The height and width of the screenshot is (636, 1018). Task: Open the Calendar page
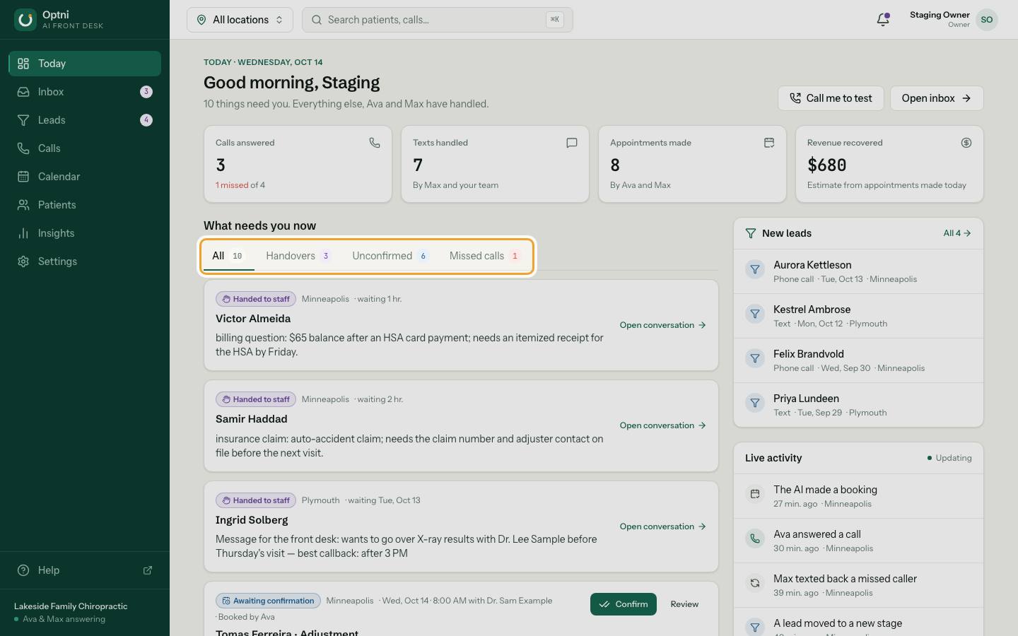[85, 177]
